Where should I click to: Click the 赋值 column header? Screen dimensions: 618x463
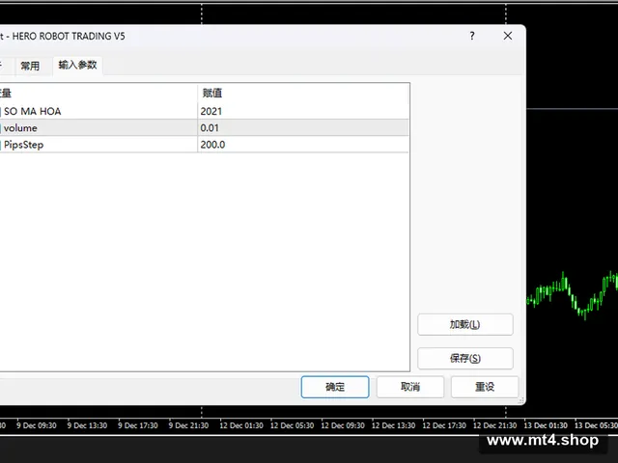coord(303,94)
